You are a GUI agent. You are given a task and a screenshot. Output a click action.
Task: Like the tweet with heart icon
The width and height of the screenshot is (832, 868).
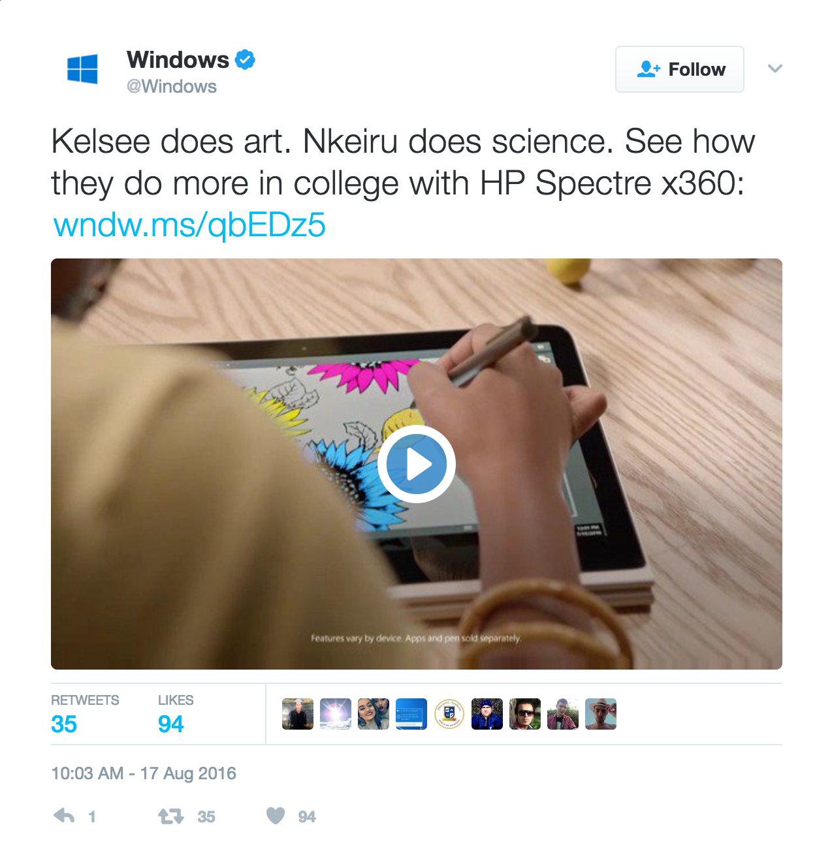[276, 816]
